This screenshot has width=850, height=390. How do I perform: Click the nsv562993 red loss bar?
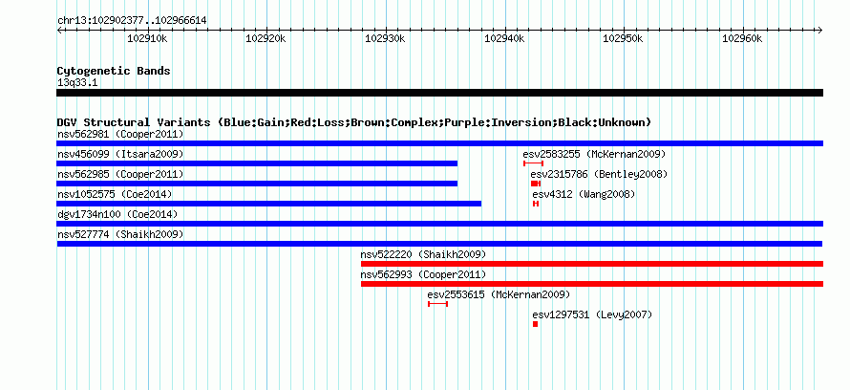(592, 284)
